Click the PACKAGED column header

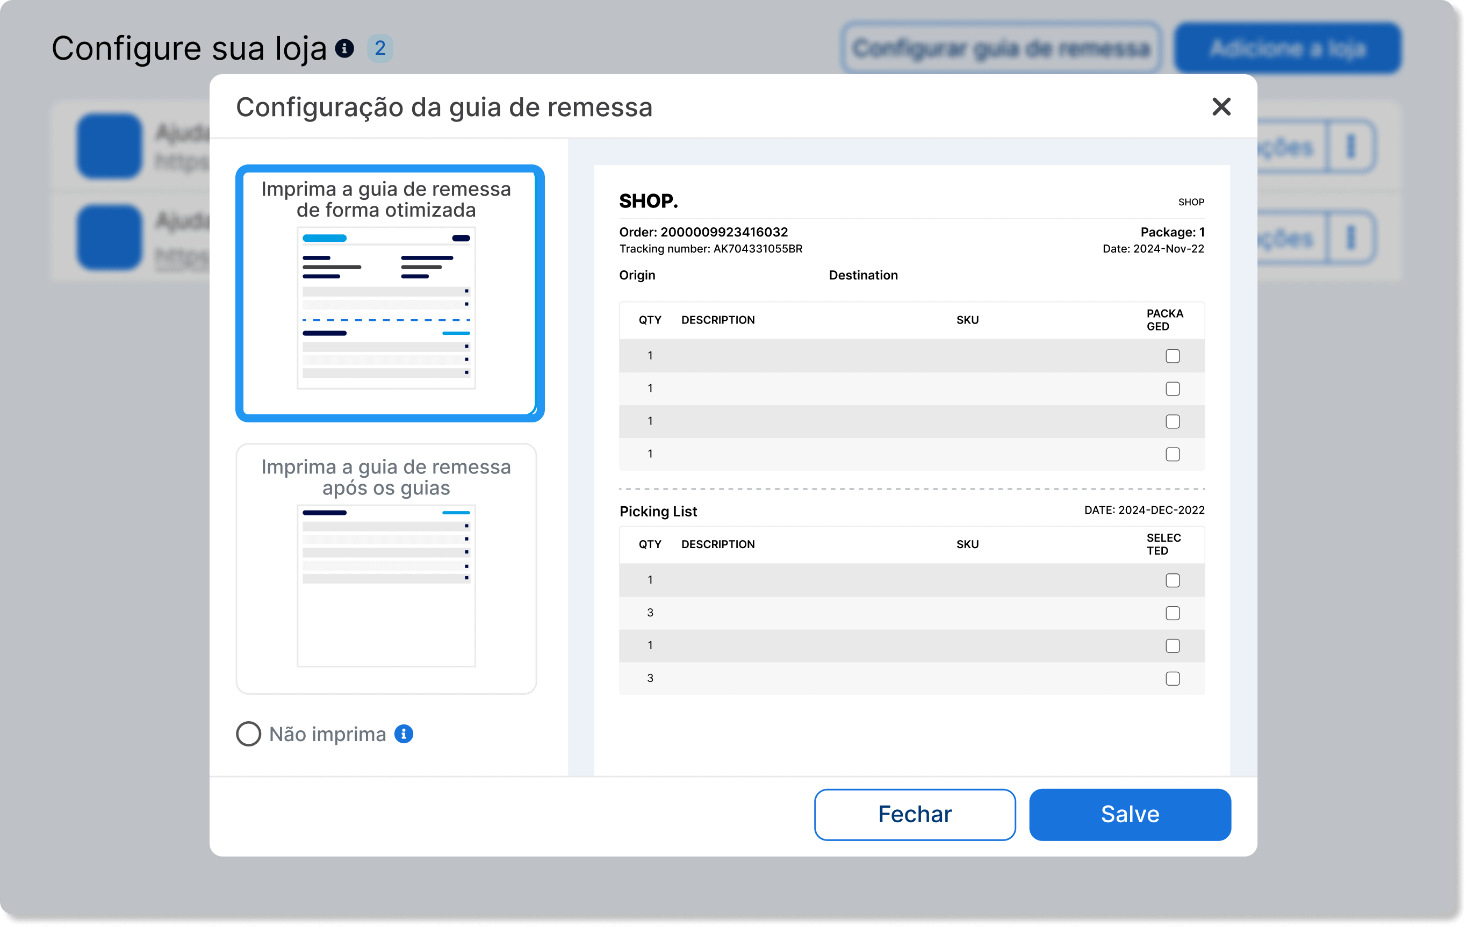tap(1164, 320)
